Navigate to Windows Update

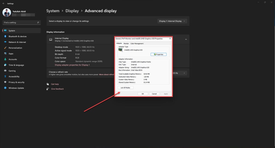pyautogui.click(x=21, y=88)
